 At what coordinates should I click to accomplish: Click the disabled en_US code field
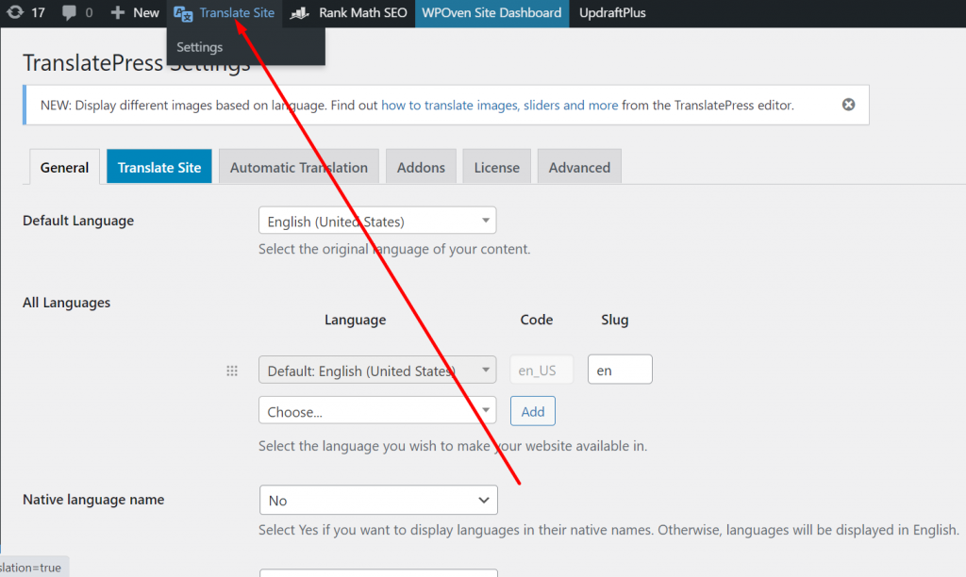click(541, 371)
